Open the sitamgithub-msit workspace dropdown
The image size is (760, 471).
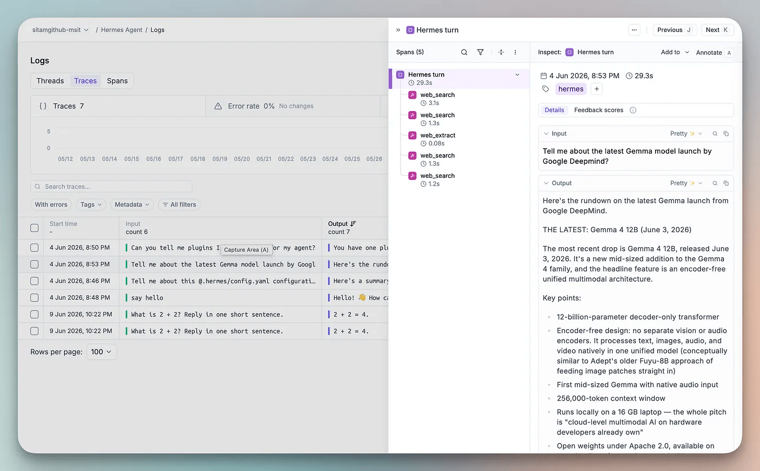(x=61, y=30)
